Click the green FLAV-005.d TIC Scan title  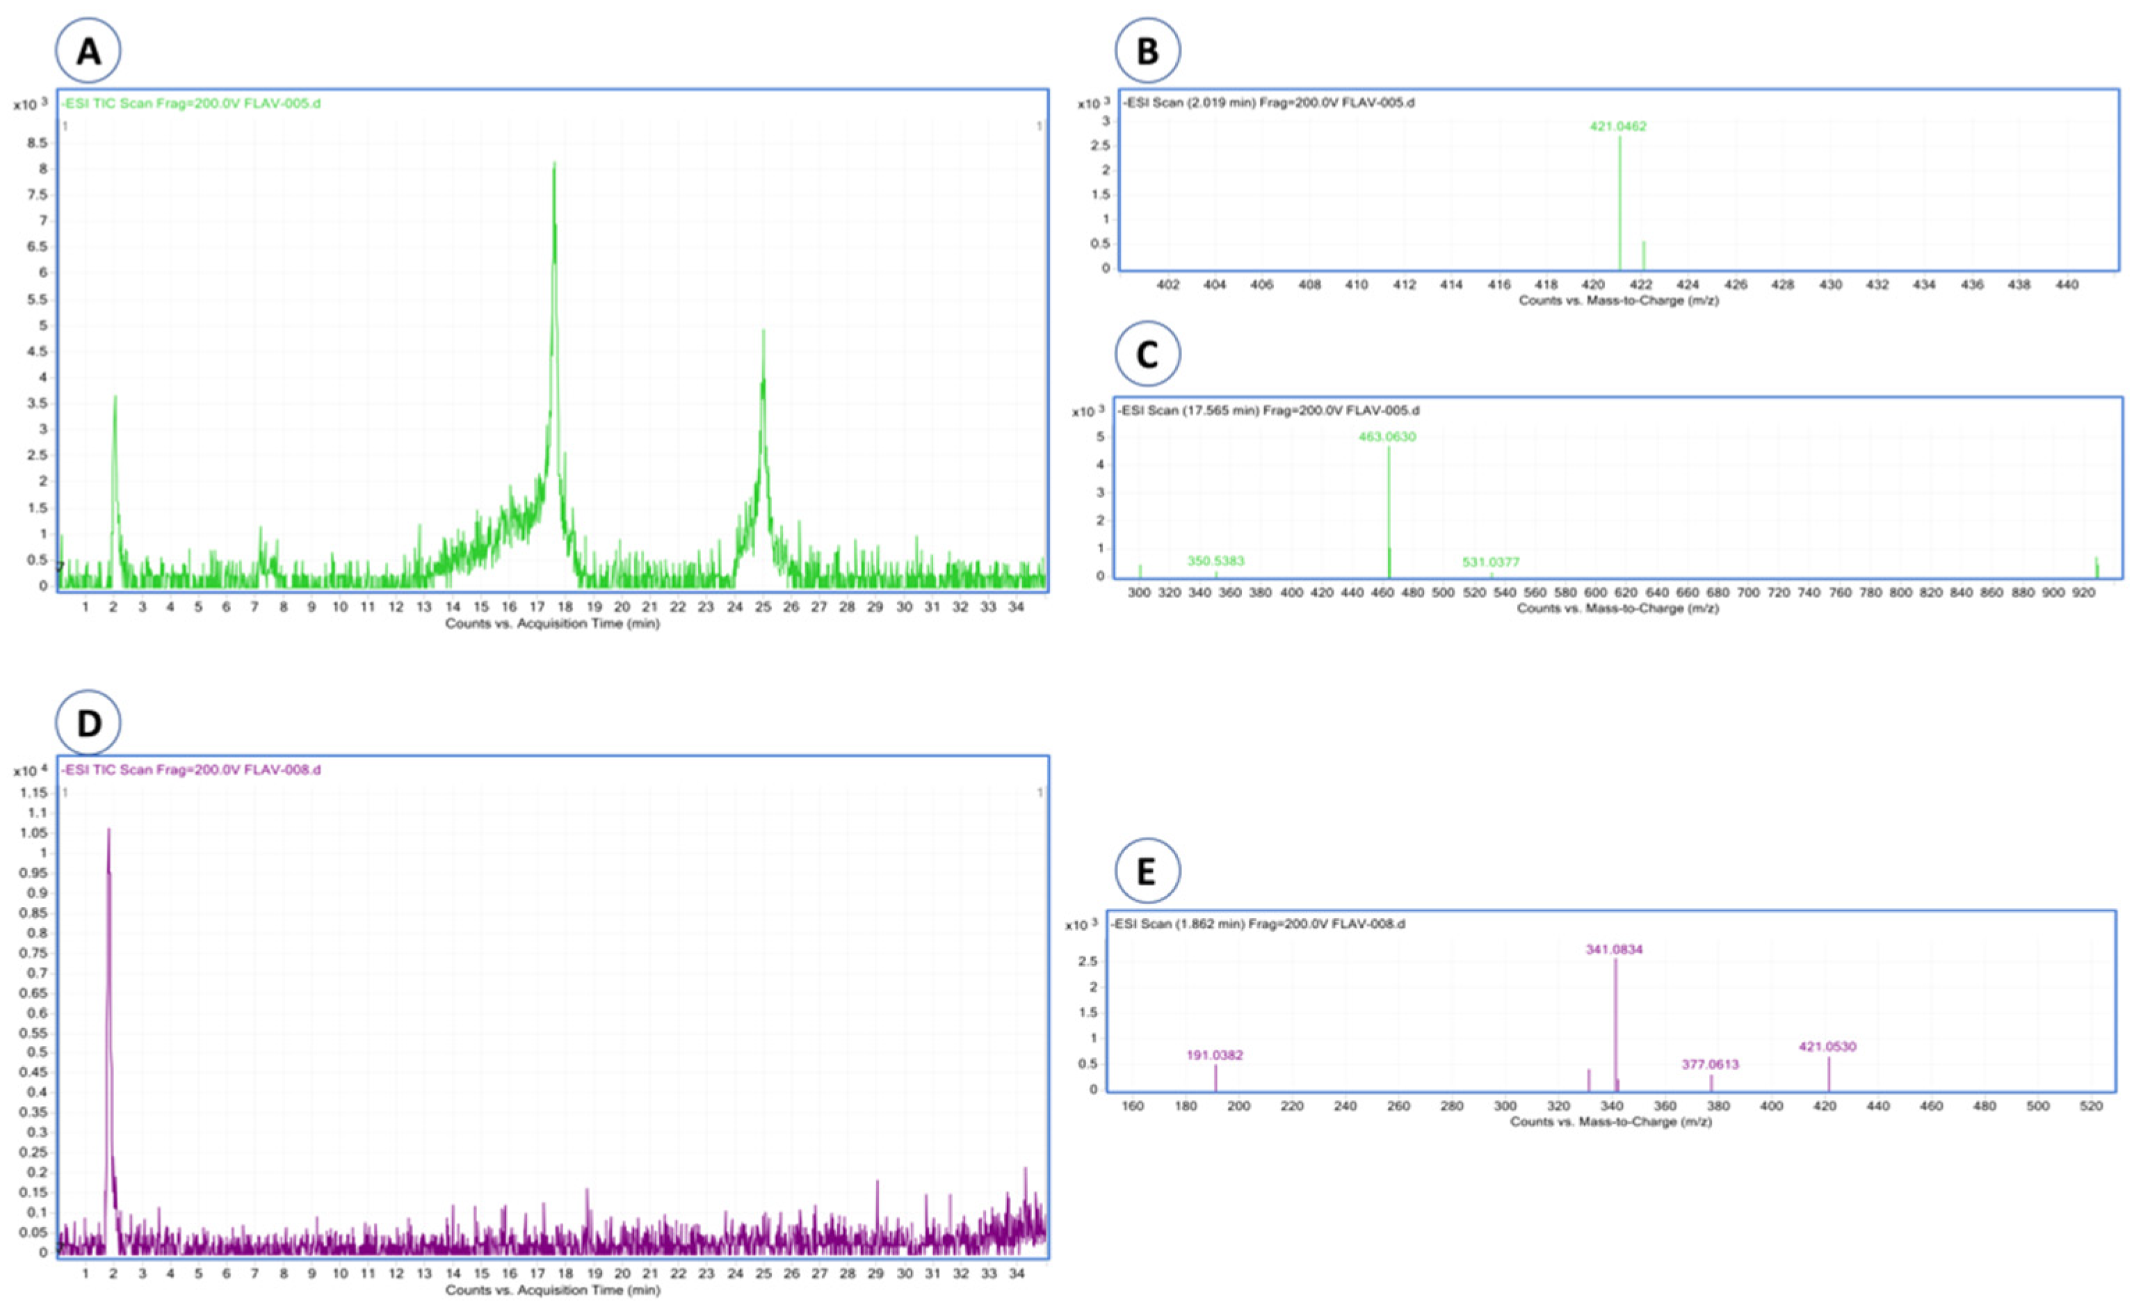[x=191, y=104]
